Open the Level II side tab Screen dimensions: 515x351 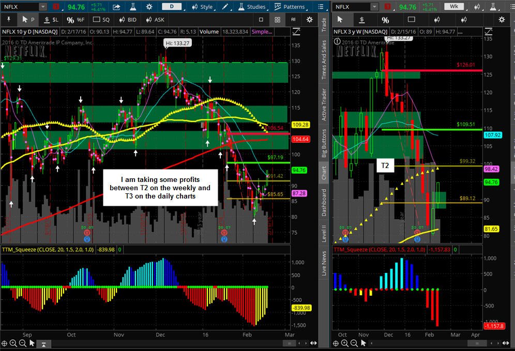[324, 234]
